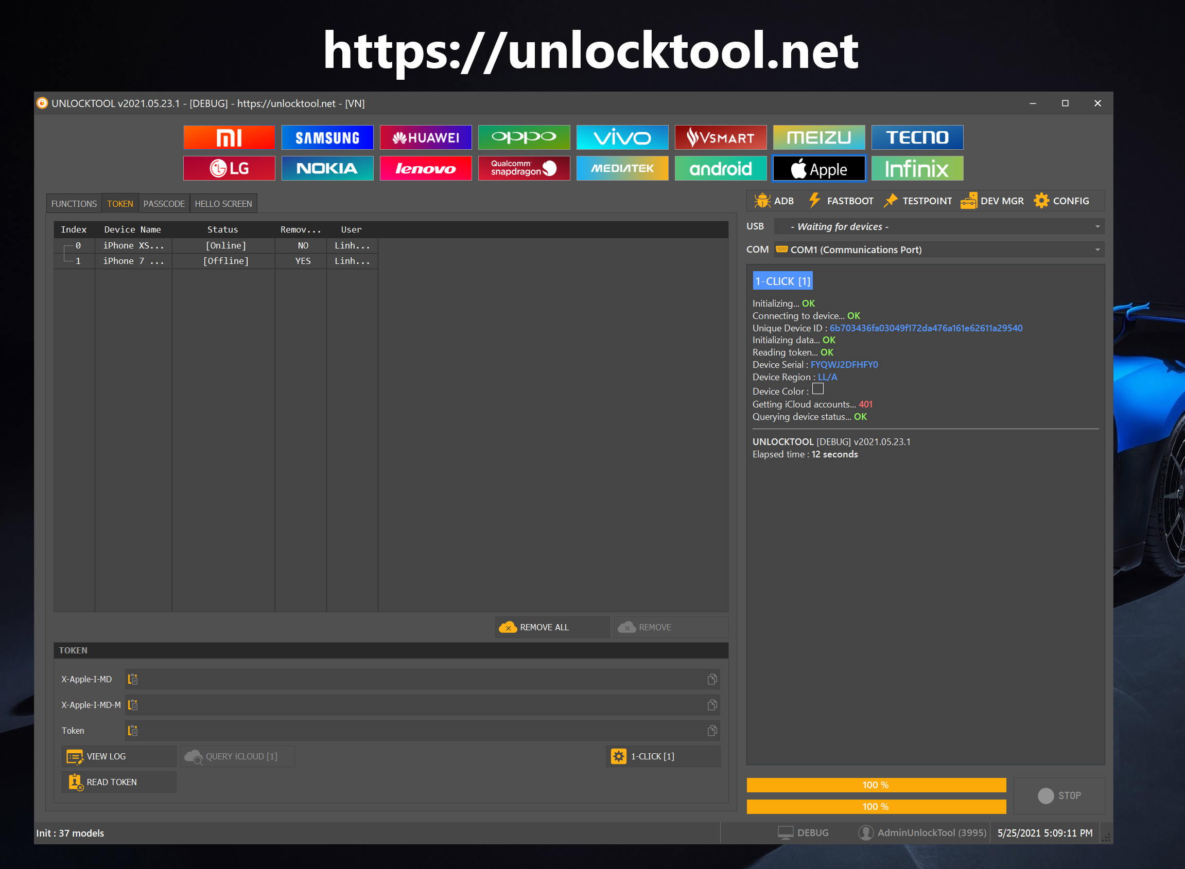Click the REMOVE ALL button
This screenshot has width=1185, height=869.
click(x=552, y=627)
